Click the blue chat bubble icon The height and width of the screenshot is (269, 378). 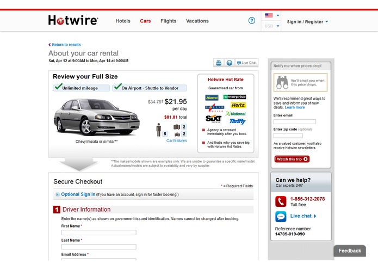coord(281,217)
